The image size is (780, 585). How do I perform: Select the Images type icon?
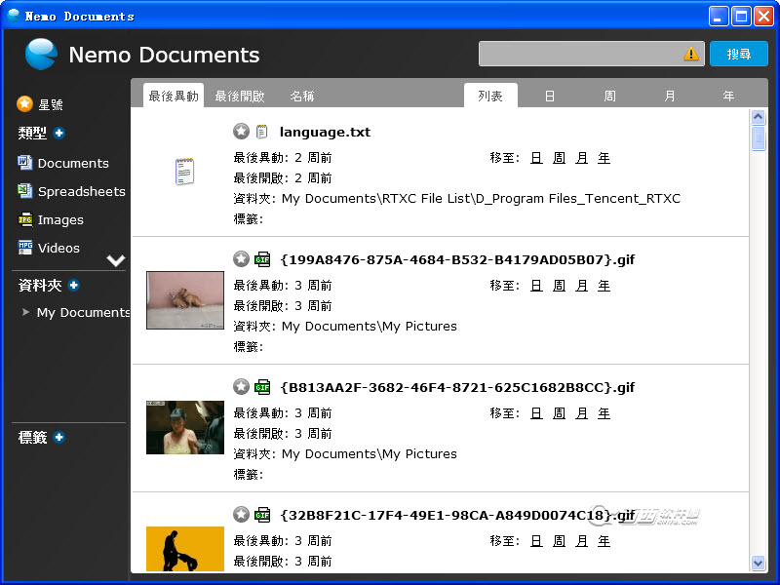coord(25,219)
